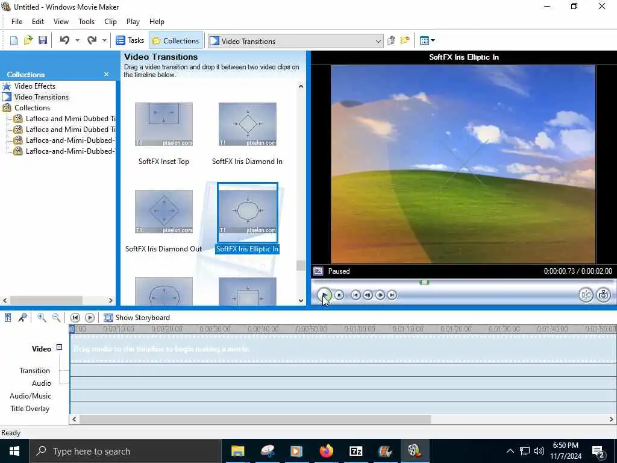Launch Firefox from the taskbar
This screenshot has height=463, width=617.
point(326,451)
